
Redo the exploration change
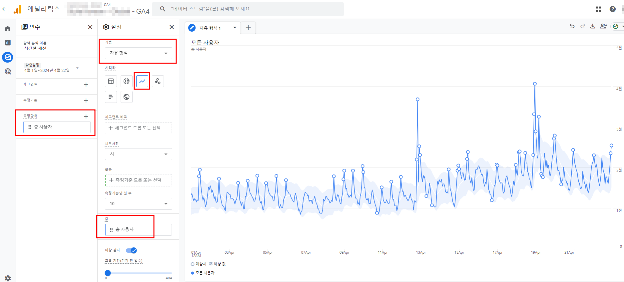pos(582,26)
